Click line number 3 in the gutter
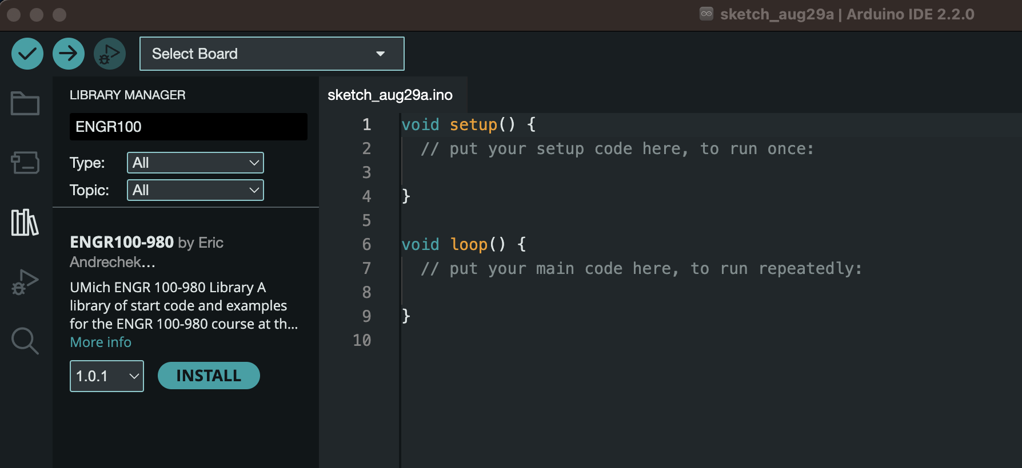The image size is (1022, 468). point(366,172)
